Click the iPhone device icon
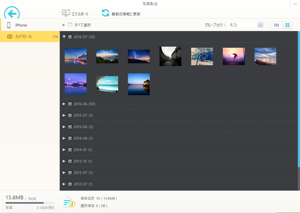300x213 pixels. pos(9,25)
